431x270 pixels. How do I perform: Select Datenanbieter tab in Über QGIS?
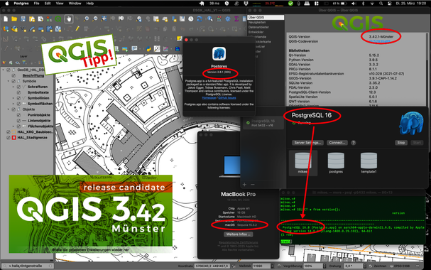[258, 27]
